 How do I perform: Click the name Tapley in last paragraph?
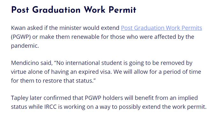click(20, 98)
